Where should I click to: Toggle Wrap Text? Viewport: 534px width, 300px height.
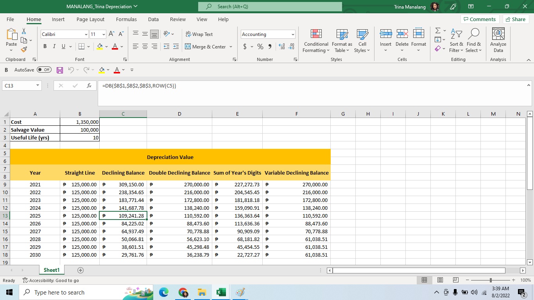pyautogui.click(x=199, y=34)
